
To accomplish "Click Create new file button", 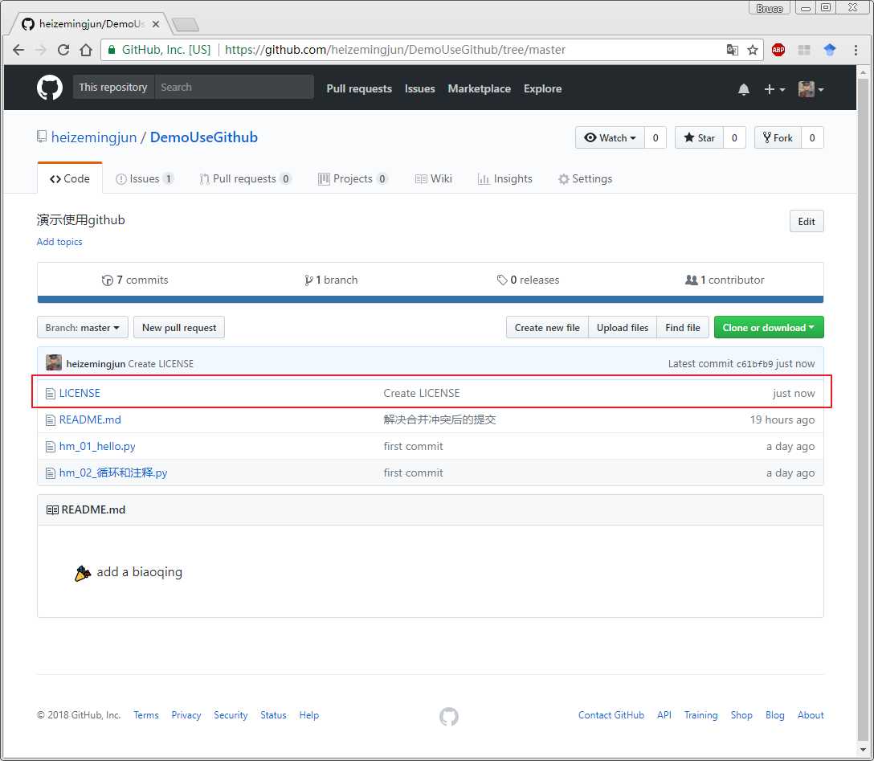I will coord(547,327).
